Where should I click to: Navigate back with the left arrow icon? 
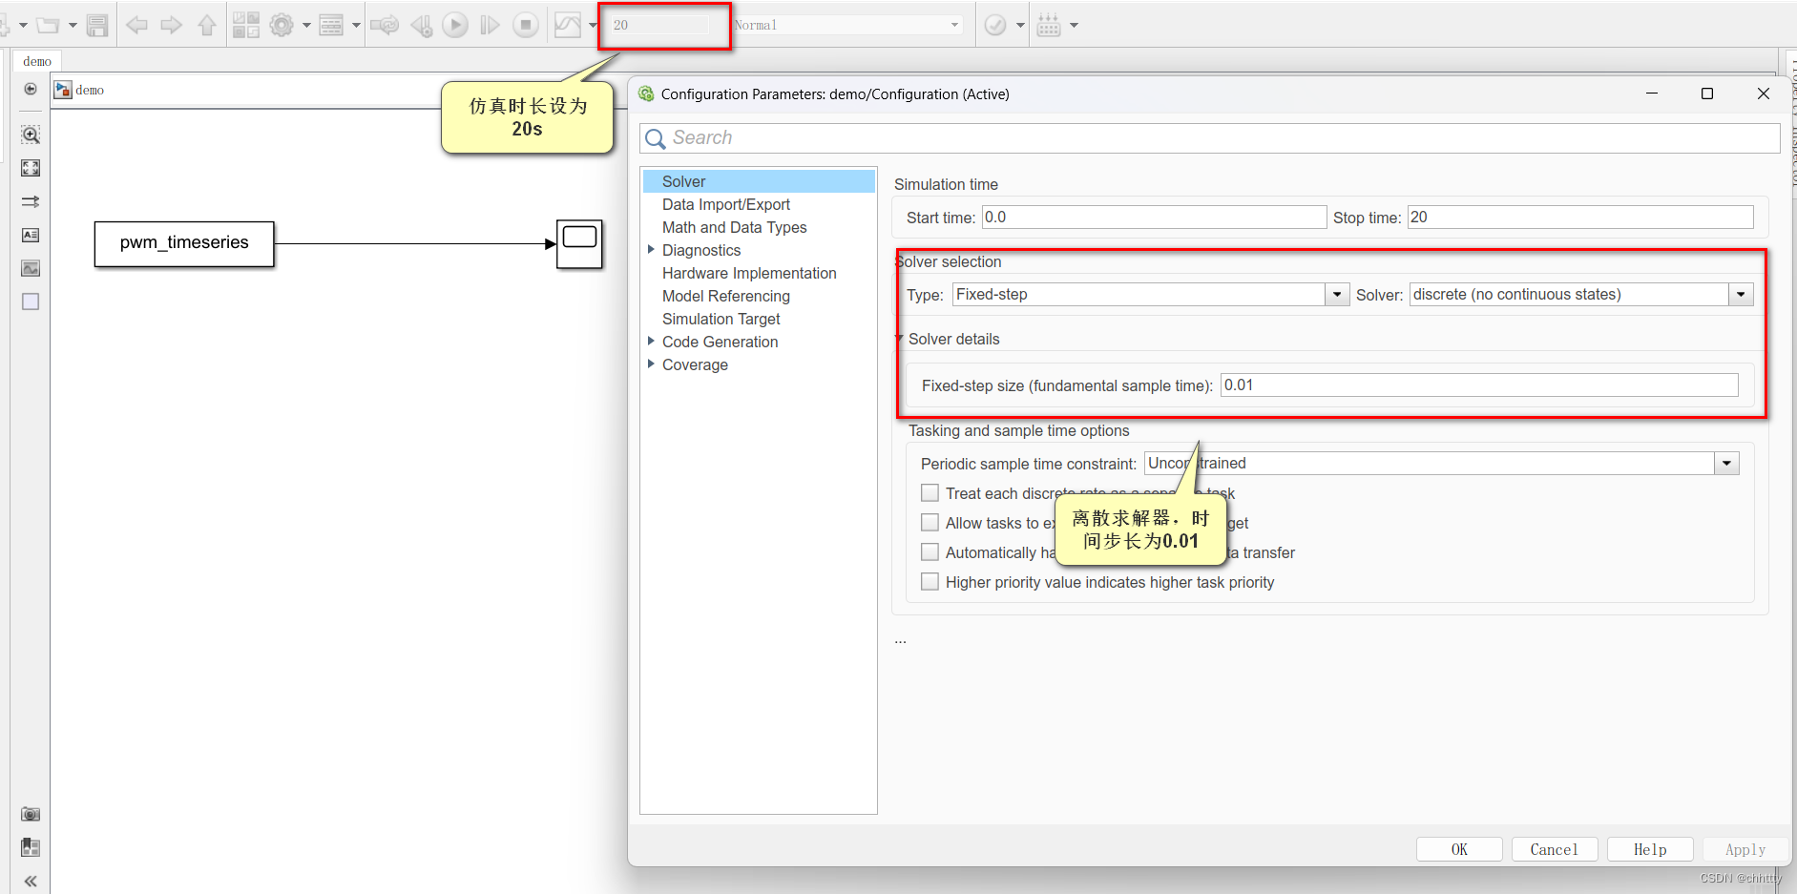pyautogui.click(x=136, y=26)
